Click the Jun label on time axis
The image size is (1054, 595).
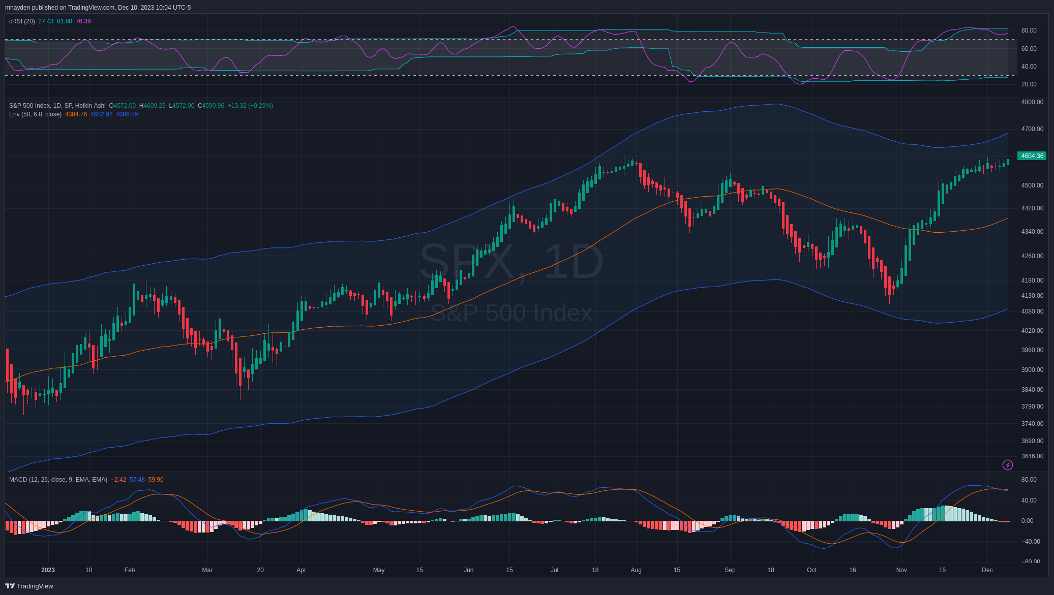point(469,570)
